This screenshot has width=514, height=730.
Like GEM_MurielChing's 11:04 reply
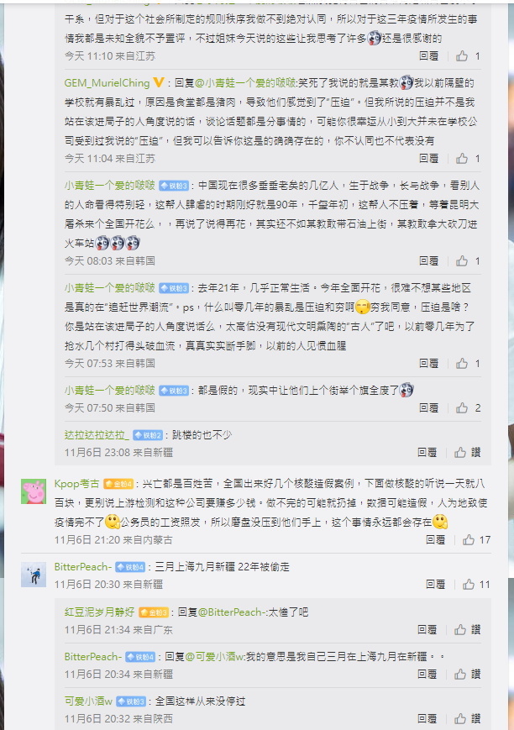point(469,158)
